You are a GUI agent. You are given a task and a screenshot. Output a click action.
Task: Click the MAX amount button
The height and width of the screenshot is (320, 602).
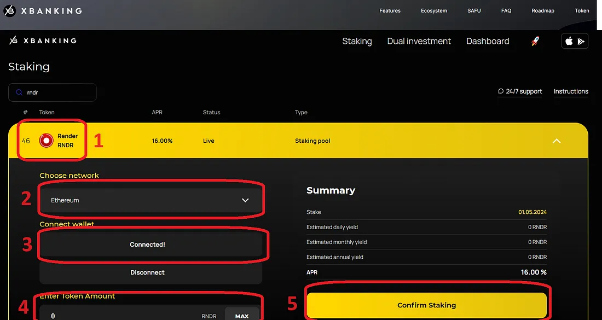242,316
